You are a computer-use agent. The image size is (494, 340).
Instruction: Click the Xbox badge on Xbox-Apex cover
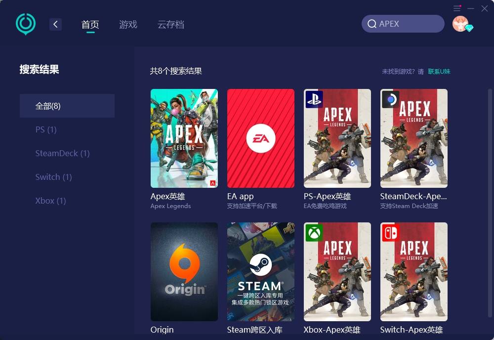[x=314, y=233]
